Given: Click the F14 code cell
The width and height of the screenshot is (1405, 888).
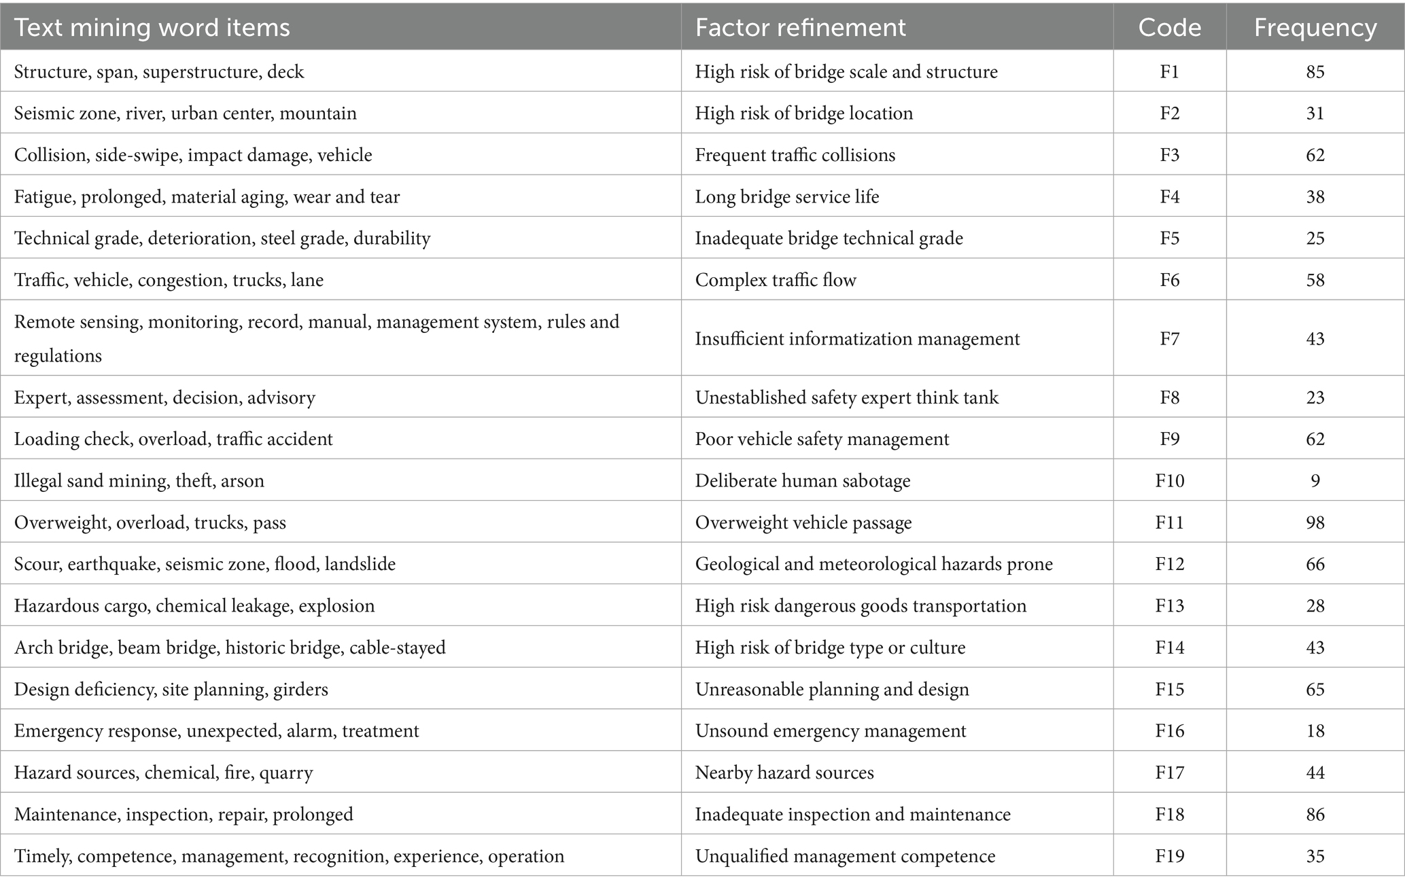Looking at the screenshot, I should pos(1169,647).
